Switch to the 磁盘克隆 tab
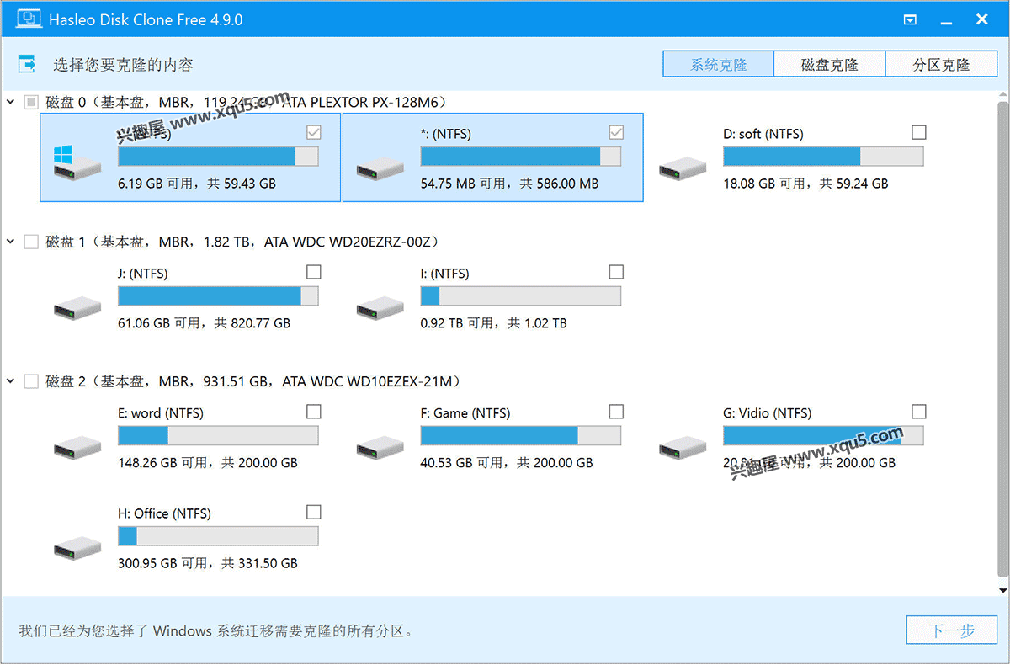This screenshot has width=1010, height=665. click(830, 65)
